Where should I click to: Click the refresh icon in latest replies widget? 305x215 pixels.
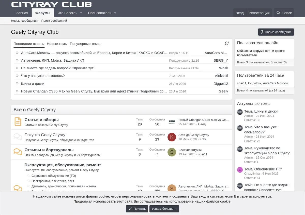pyautogui.click(x=227, y=44)
